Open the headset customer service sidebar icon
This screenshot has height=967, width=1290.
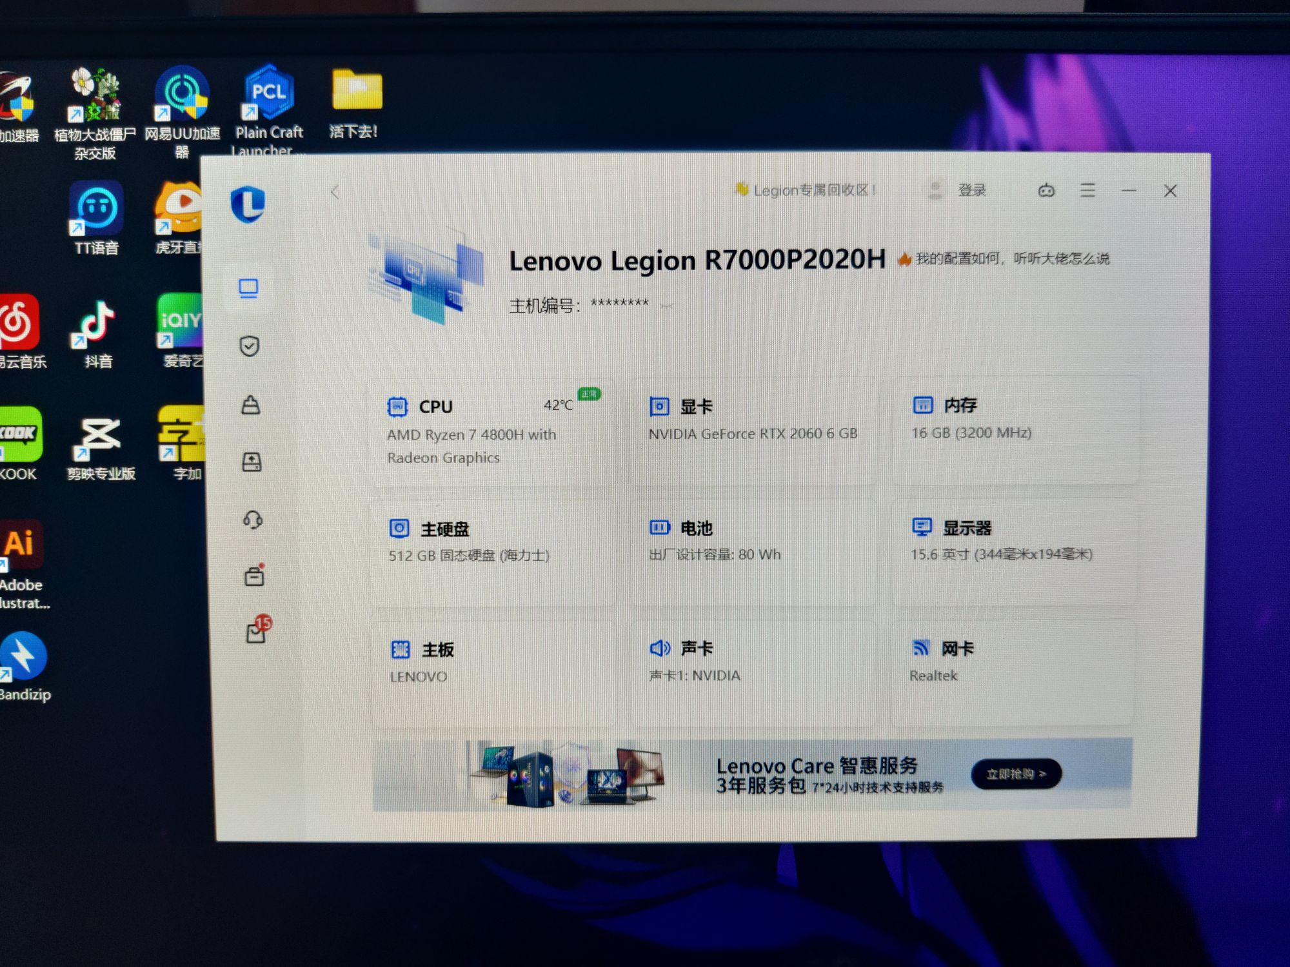(x=252, y=520)
